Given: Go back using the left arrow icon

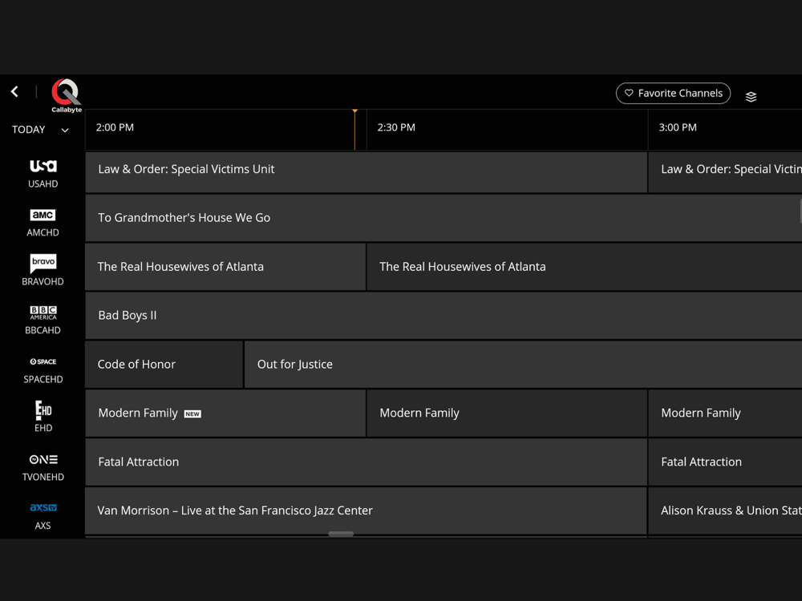Looking at the screenshot, I should pos(14,91).
